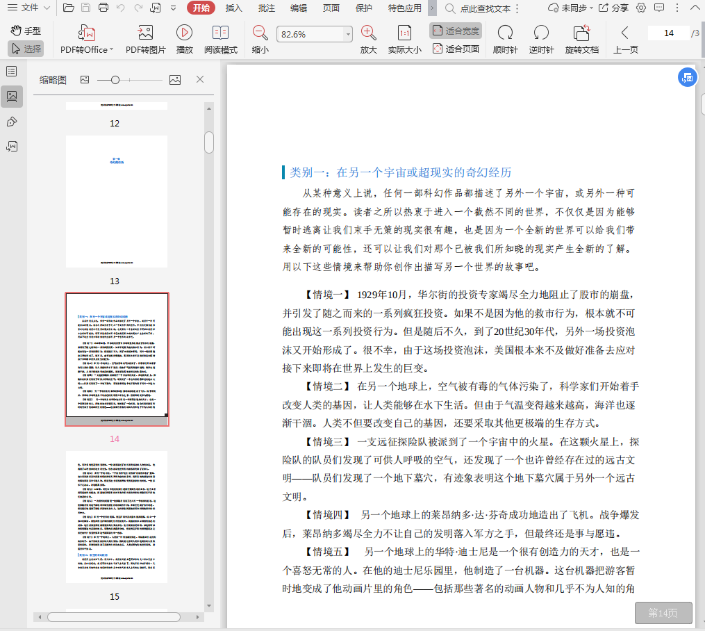
Task: Click the 旋转文档 rotate document icon
Action: tap(581, 33)
